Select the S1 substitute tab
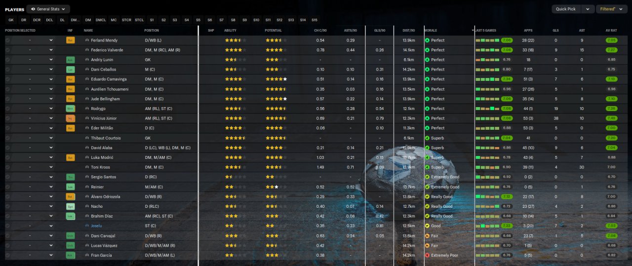The width and height of the screenshot is (632, 266). coord(152,20)
